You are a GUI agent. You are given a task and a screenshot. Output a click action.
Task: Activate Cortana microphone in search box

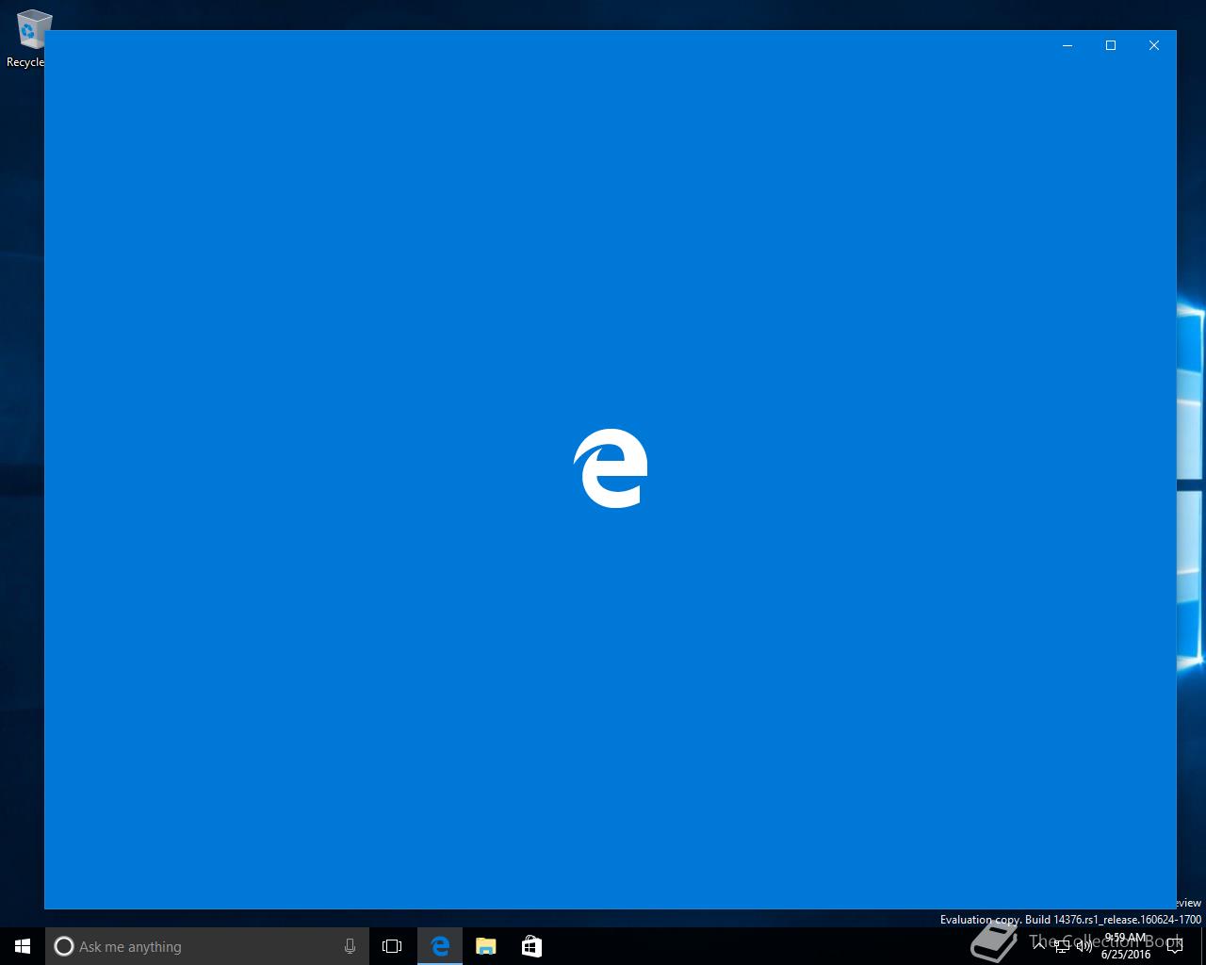coord(350,946)
